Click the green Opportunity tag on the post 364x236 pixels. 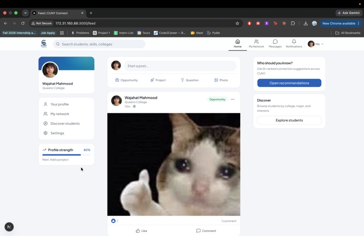[x=217, y=99]
